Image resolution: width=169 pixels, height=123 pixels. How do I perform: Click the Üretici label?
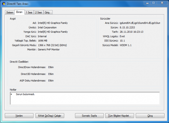pos(33,28)
